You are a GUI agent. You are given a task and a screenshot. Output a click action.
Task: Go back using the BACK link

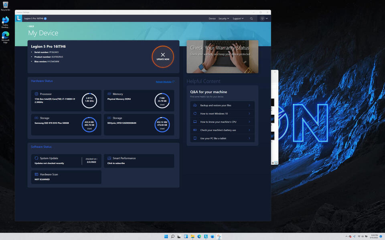coord(31,26)
